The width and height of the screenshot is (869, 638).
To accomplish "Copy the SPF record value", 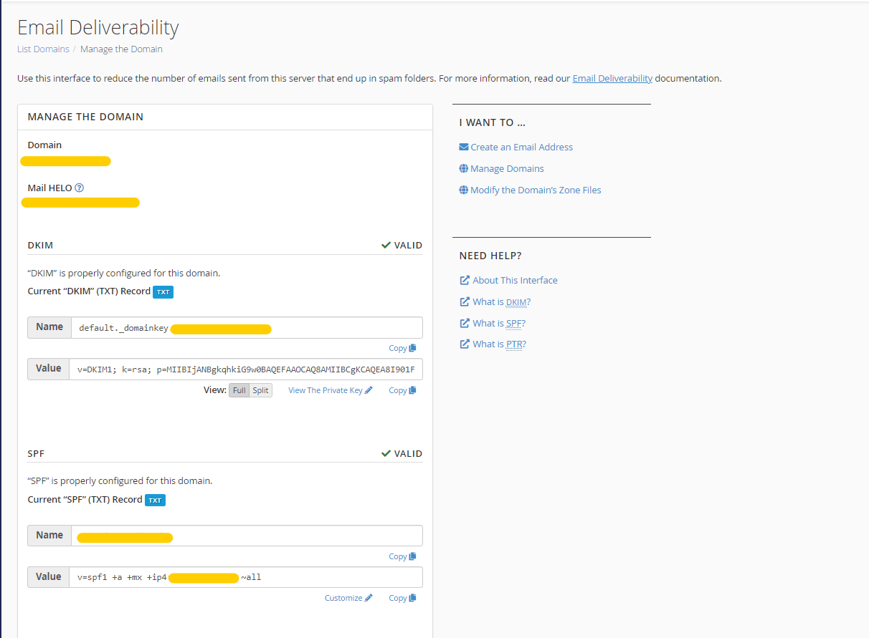I will pos(402,597).
